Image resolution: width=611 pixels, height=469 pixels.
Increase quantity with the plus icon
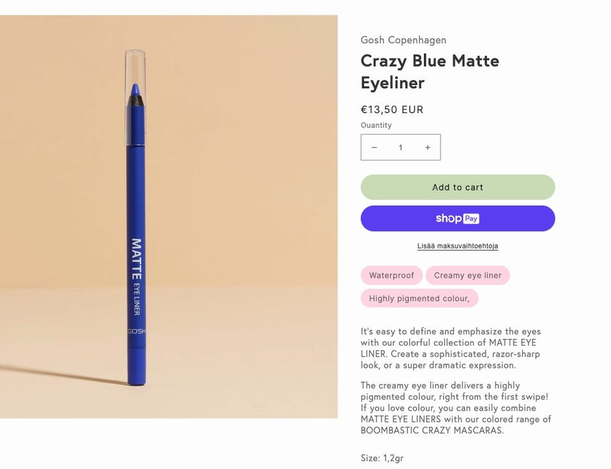coord(428,147)
